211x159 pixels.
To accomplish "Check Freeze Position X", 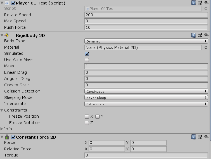I will pos(87,117).
